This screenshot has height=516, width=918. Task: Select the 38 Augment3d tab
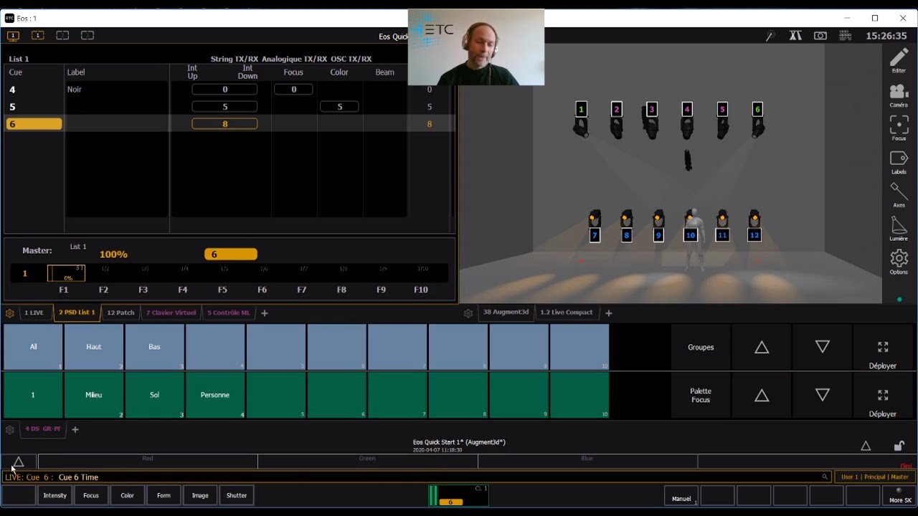coord(506,313)
